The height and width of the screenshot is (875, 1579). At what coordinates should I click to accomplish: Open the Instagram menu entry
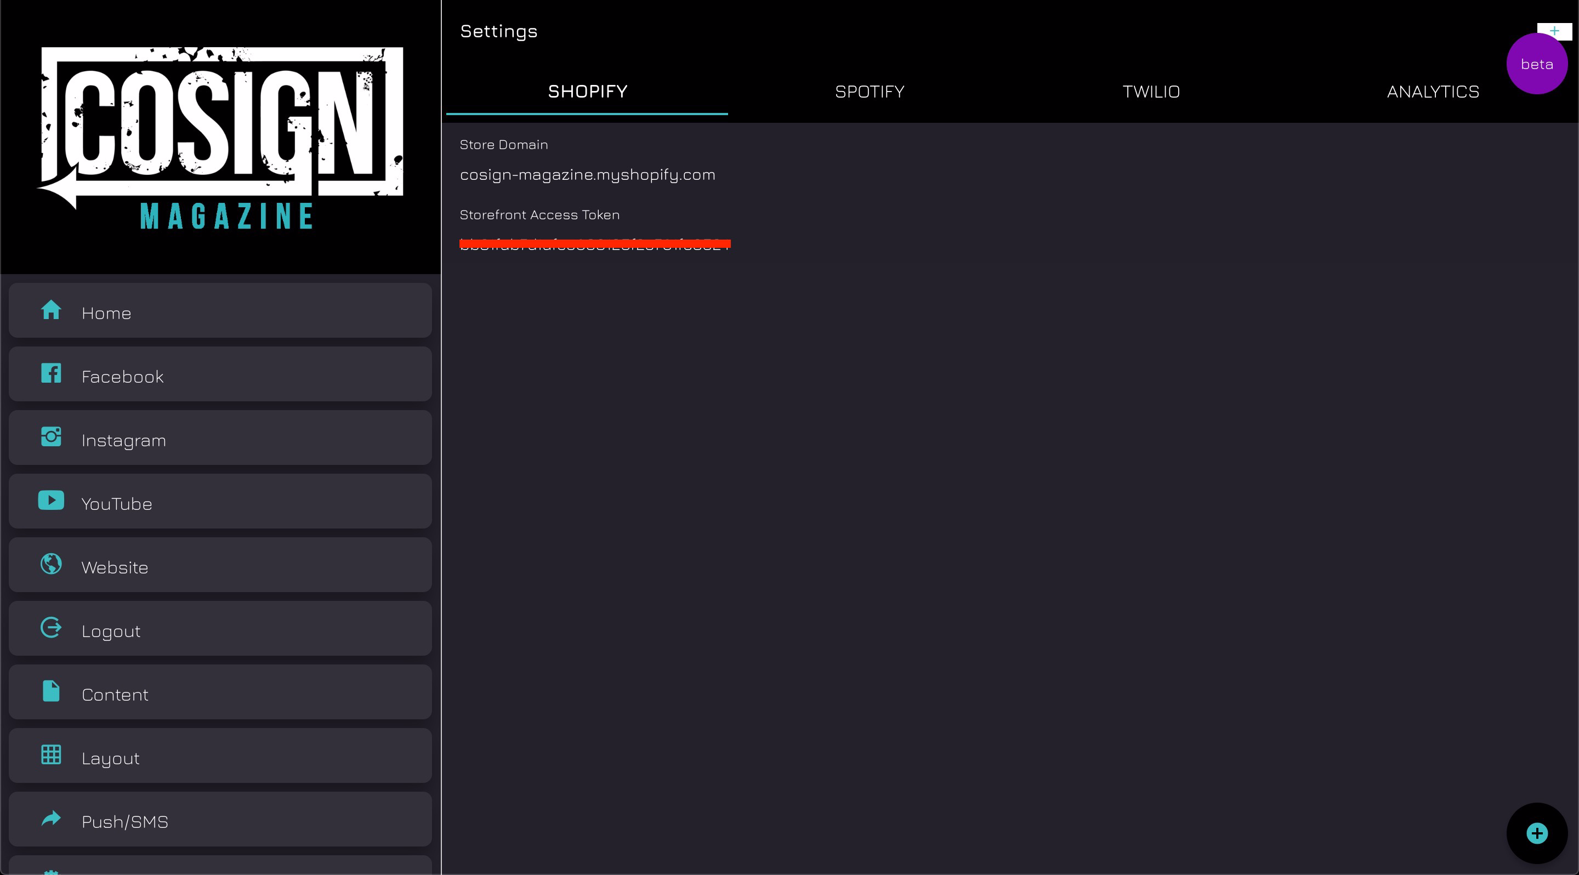pyautogui.click(x=220, y=439)
